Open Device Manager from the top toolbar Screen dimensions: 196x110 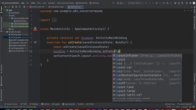click(179, 3)
